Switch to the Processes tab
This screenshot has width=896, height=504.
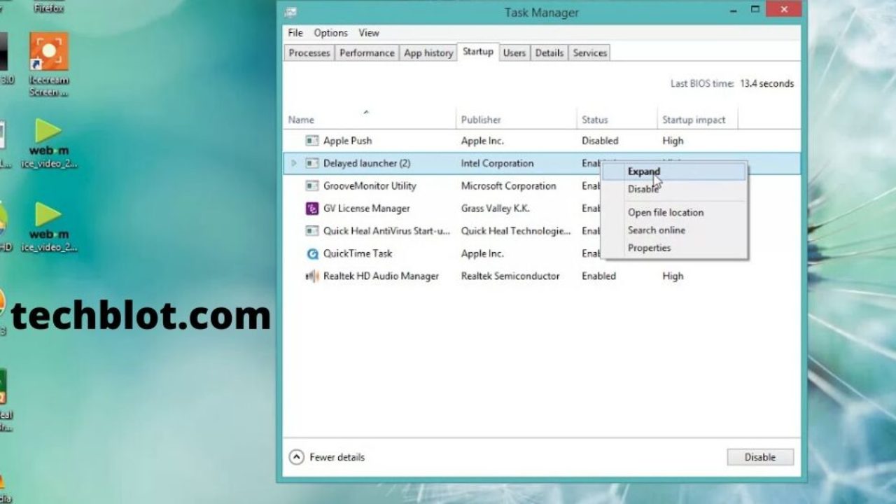309,52
